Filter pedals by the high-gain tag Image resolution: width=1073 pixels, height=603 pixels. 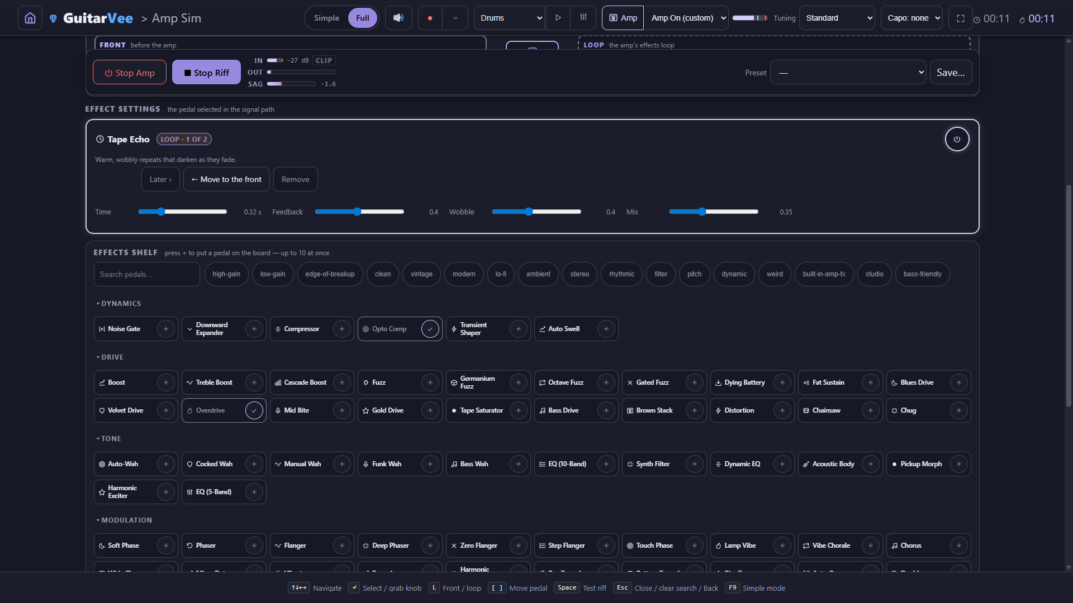tap(226, 274)
